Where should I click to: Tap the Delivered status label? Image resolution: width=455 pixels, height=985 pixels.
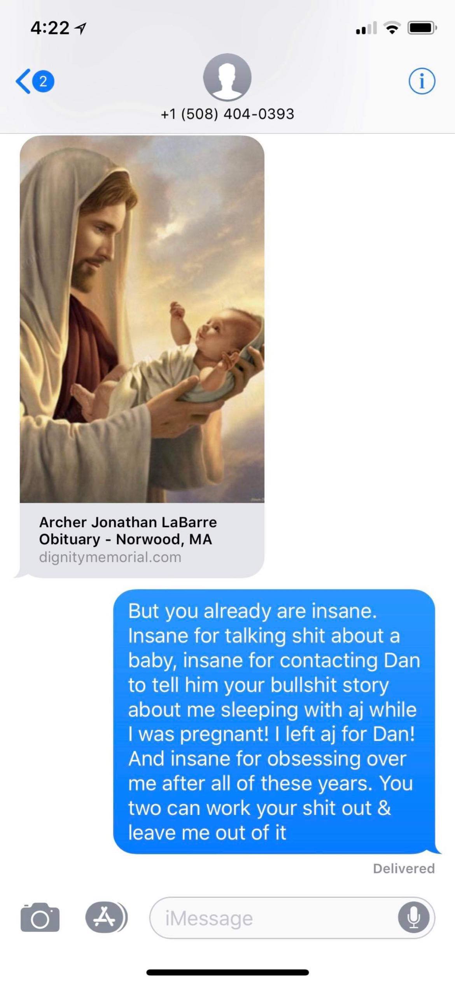coord(404,869)
